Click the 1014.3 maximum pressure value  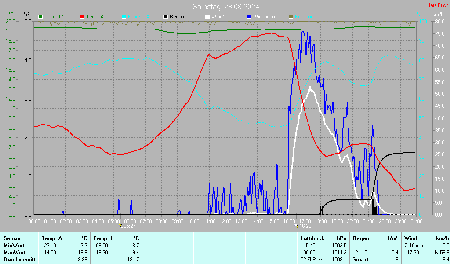tap(339, 253)
